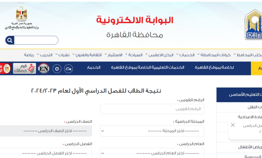Open the قيم خدماتك rating badge
Screen dimensions: 262x158
click(25, 68)
